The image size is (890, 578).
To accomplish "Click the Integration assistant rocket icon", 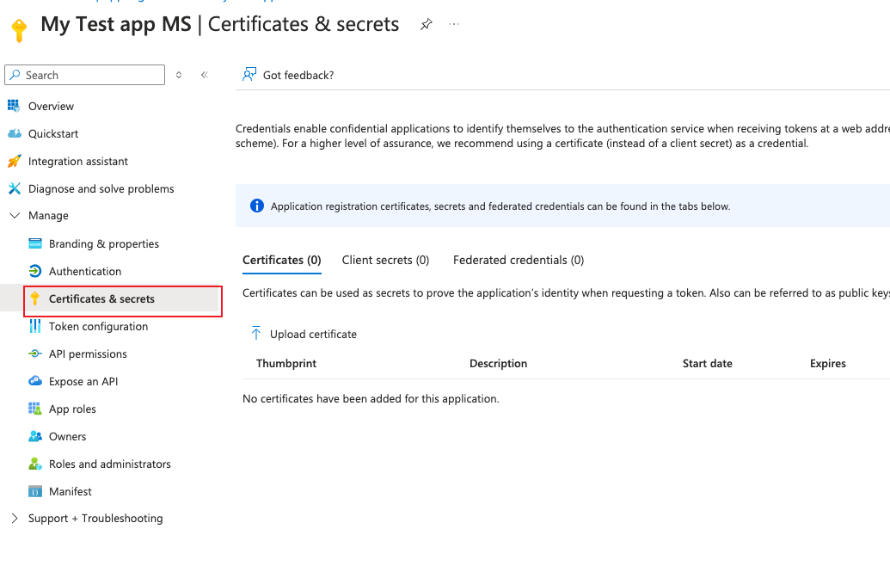I will point(15,161).
